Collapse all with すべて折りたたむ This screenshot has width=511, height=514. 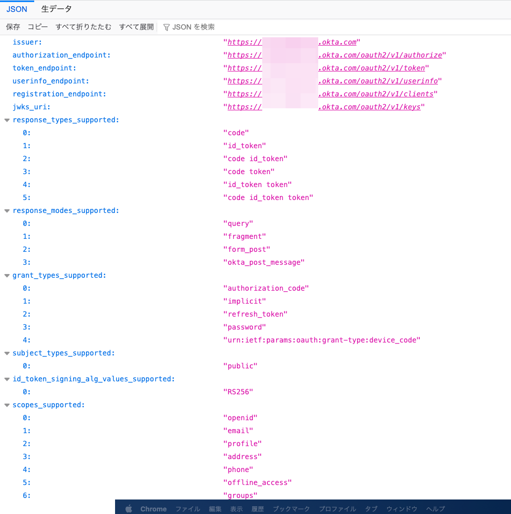(83, 27)
